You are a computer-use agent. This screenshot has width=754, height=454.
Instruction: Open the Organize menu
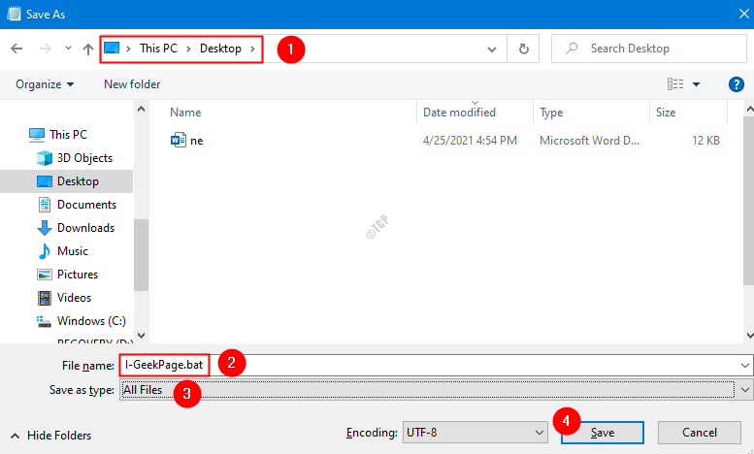45,84
